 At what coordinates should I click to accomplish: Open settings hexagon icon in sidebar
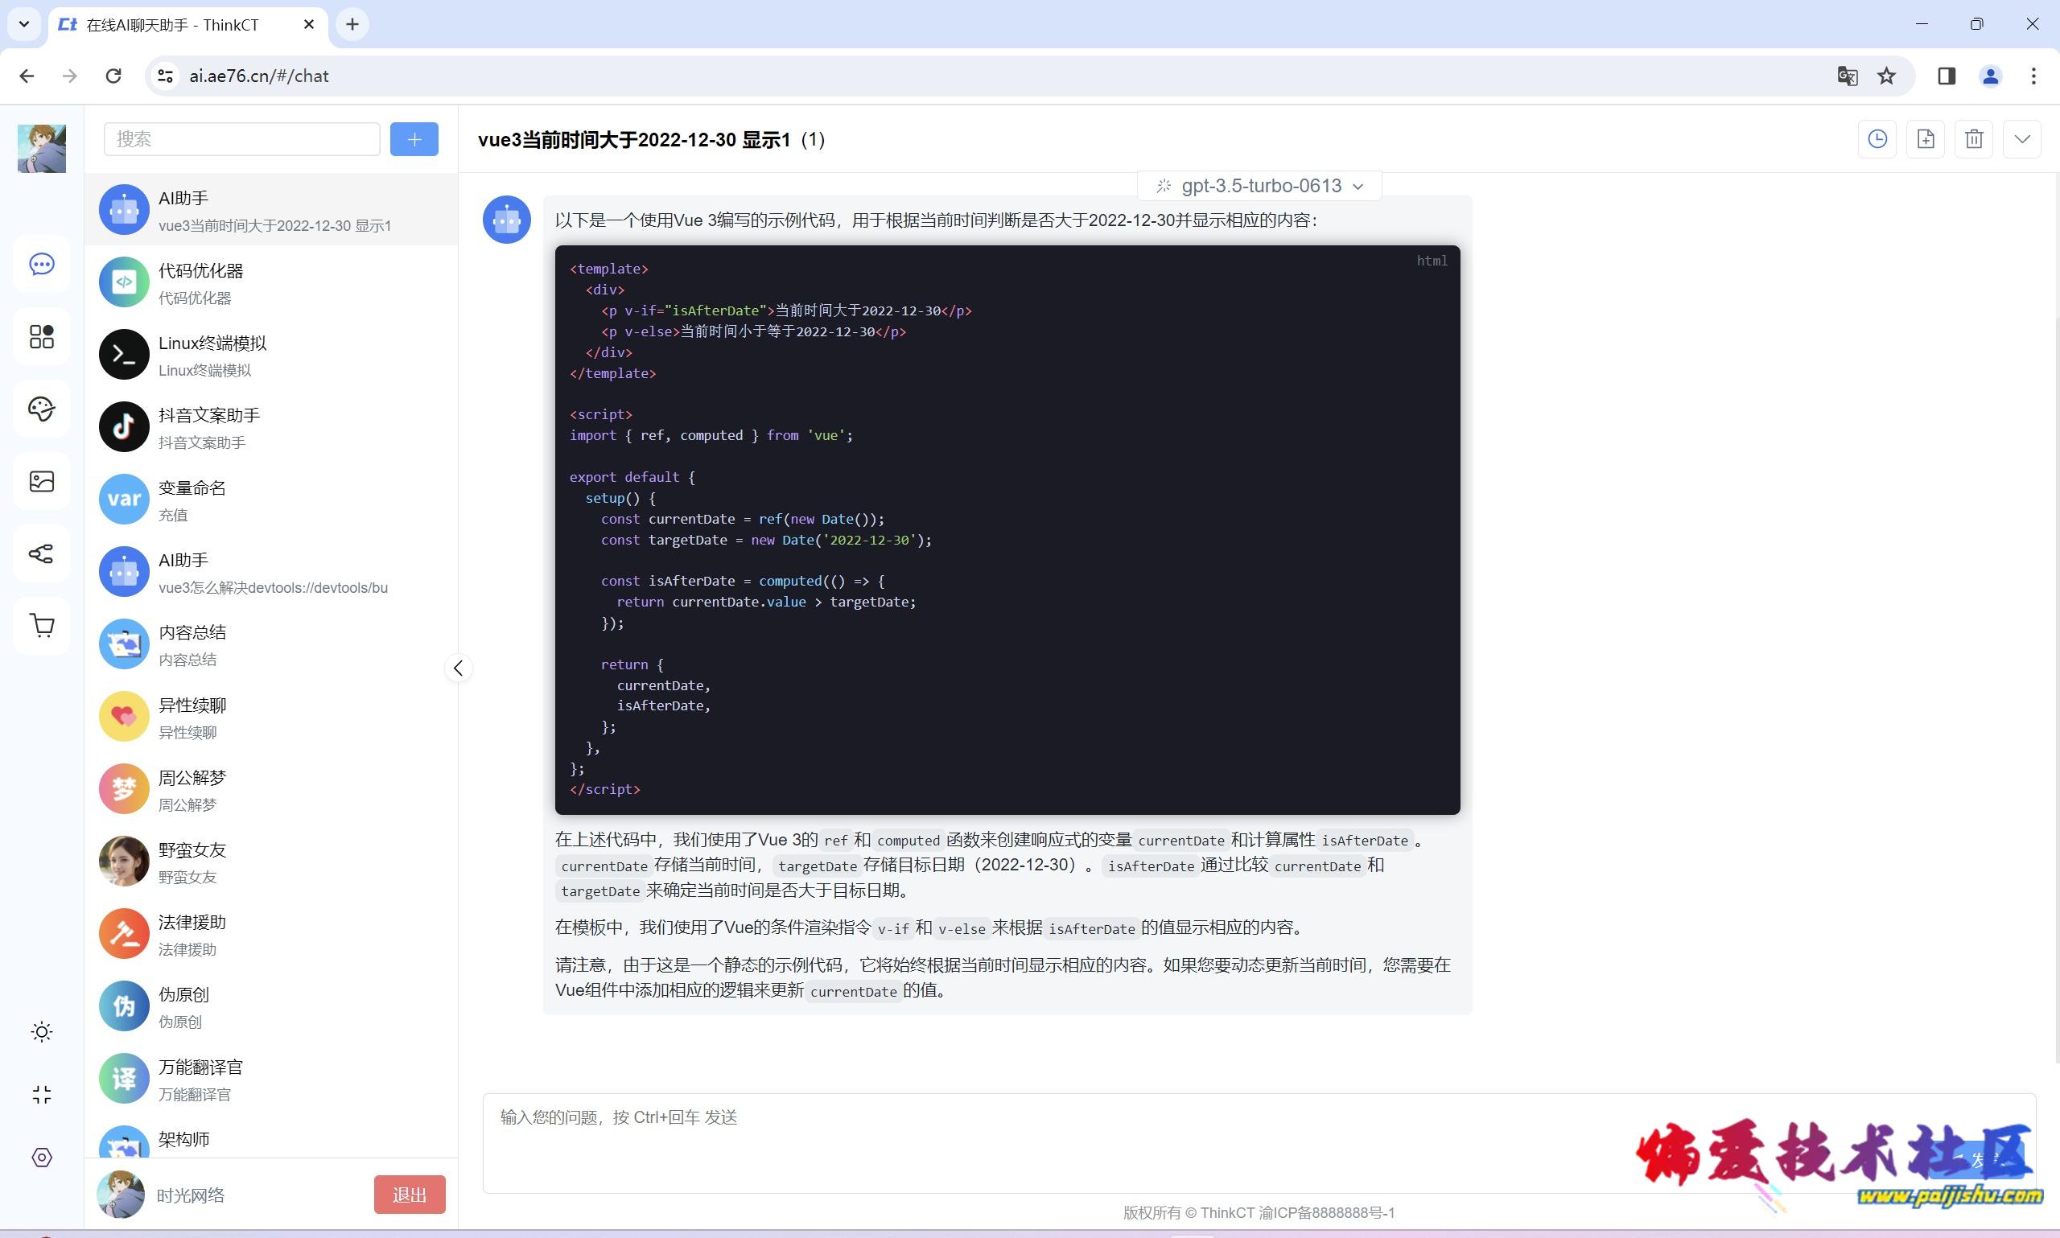point(42,1157)
